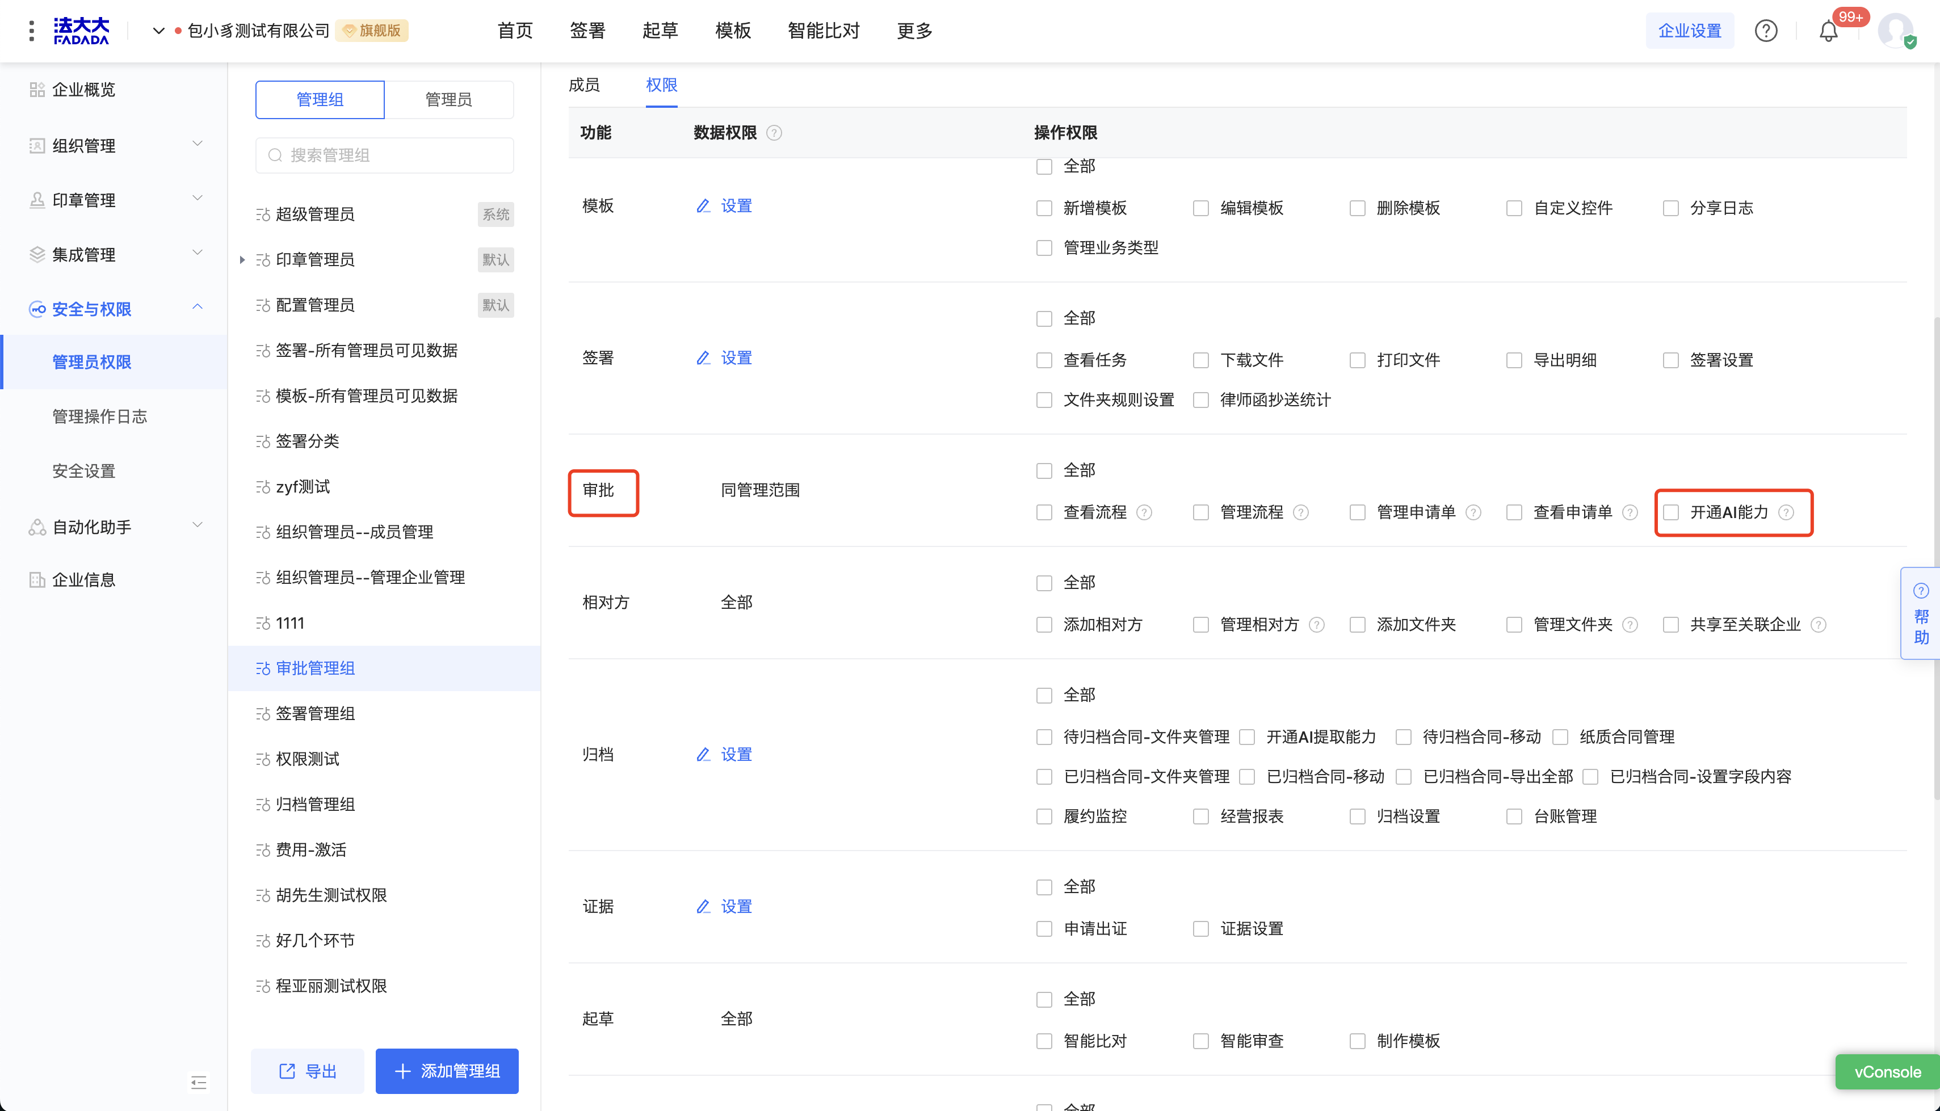This screenshot has width=1940, height=1111.
Task: Click the sidebar collapse icon at bottom left
Action: tap(199, 1082)
